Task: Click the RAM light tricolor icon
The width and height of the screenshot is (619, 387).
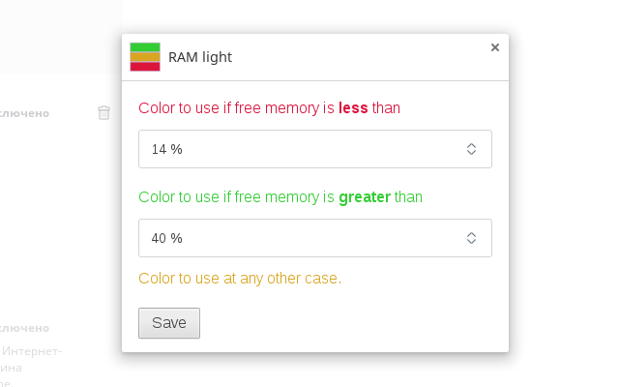Action: point(145,57)
